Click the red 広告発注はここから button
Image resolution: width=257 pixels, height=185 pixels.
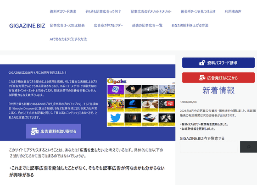[x=218, y=78]
